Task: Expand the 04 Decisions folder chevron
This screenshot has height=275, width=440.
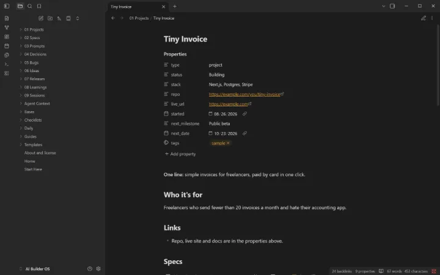Action: [x=21, y=54]
